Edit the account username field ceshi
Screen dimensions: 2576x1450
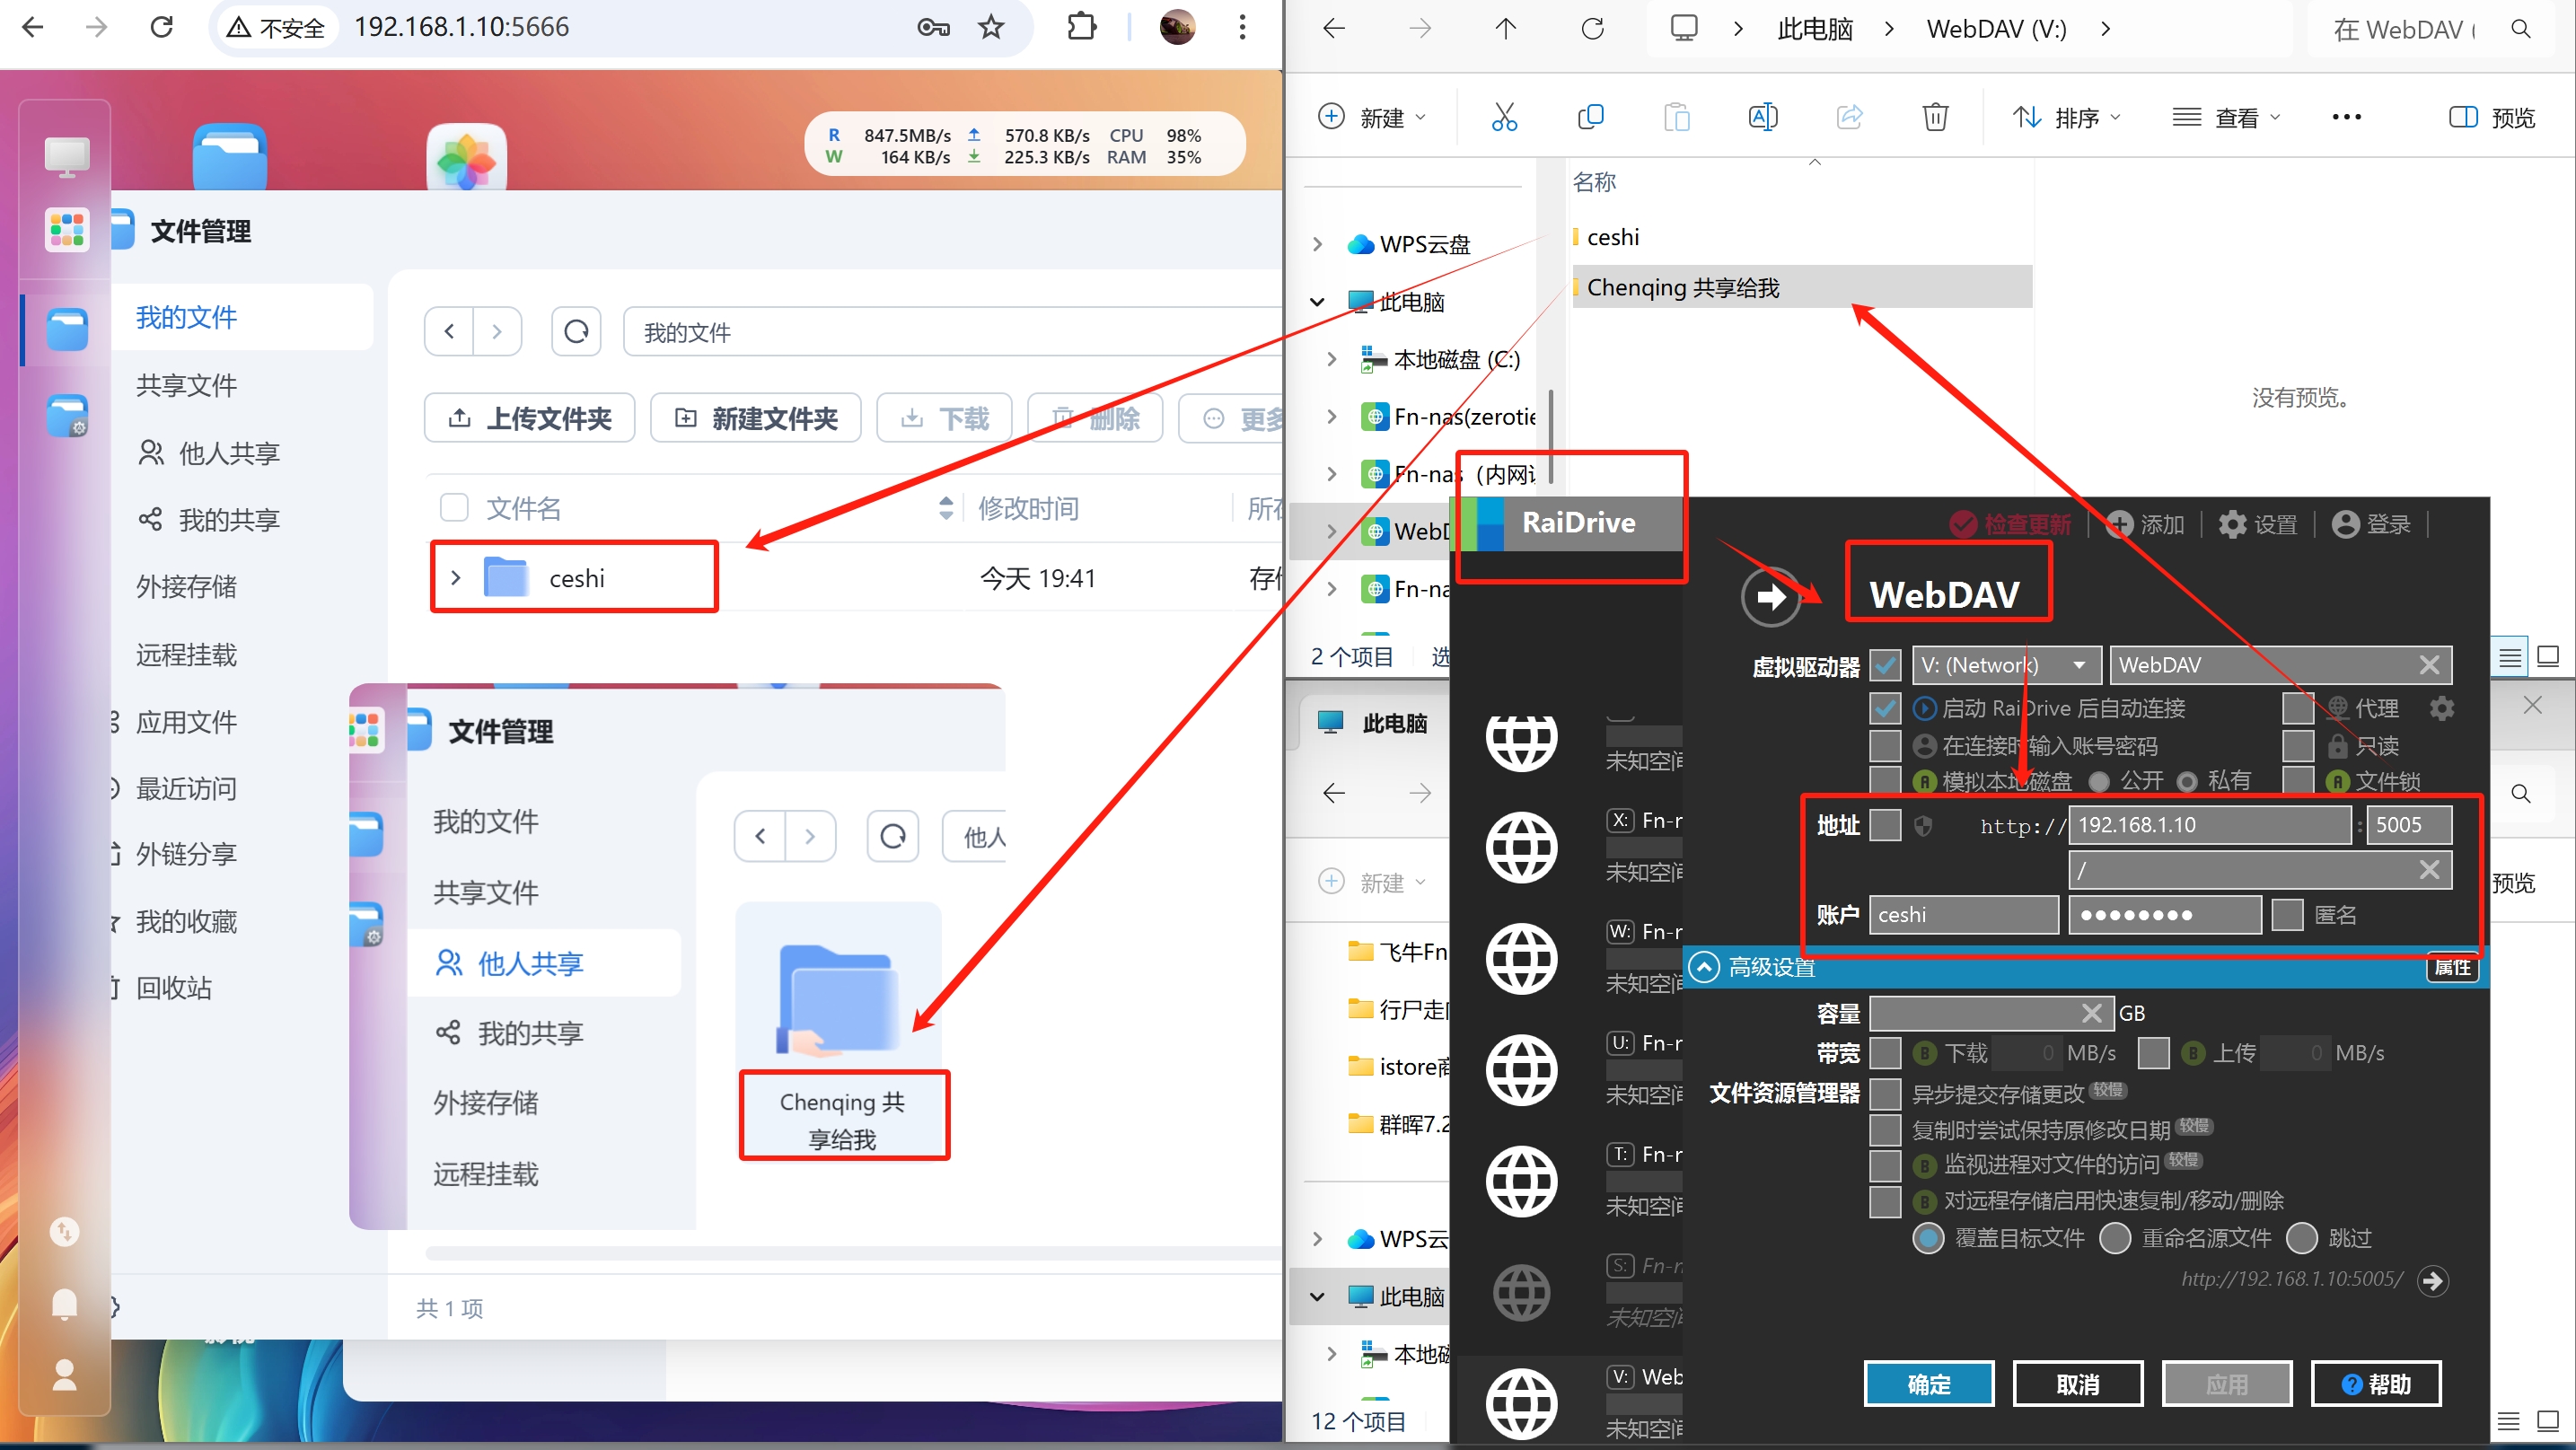click(1964, 914)
